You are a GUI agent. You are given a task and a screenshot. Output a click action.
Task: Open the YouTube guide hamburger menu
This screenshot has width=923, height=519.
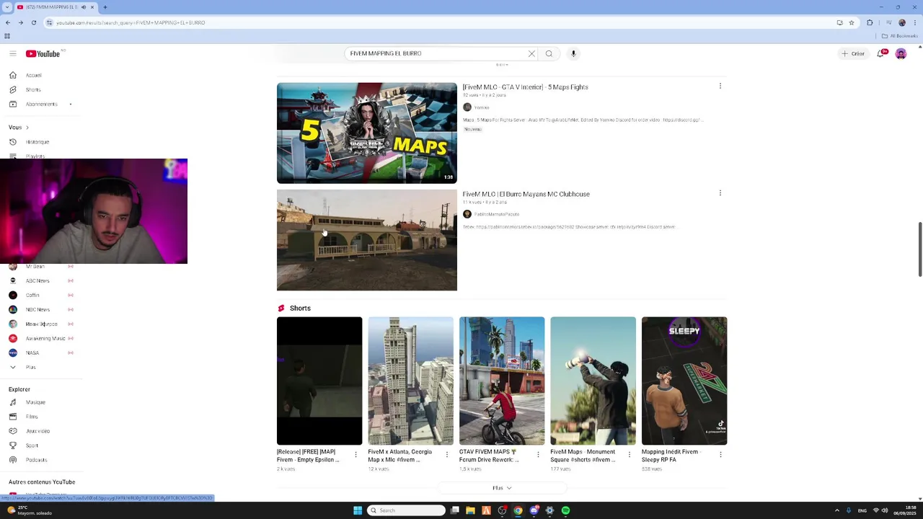click(x=12, y=53)
